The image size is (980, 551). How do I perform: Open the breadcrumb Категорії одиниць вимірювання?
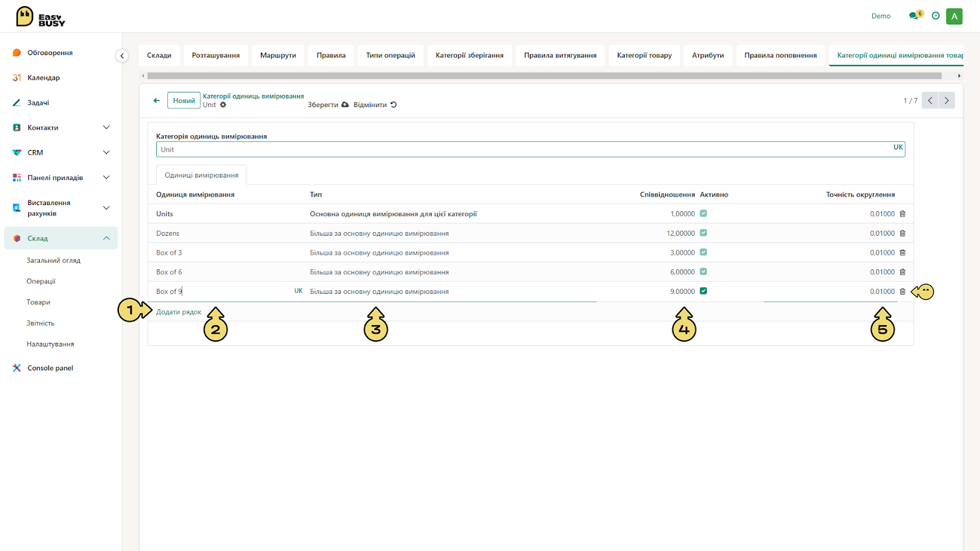coord(253,96)
